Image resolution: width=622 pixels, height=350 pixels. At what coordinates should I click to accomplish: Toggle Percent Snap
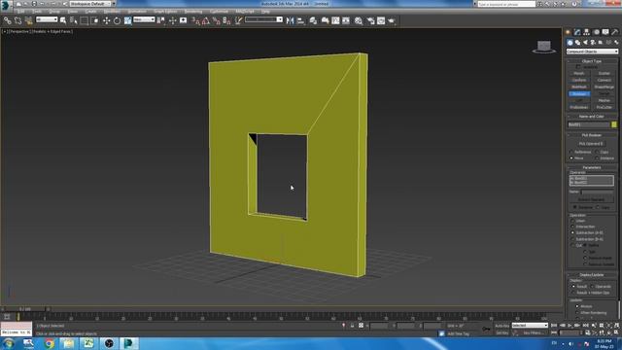tap(216, 20)
